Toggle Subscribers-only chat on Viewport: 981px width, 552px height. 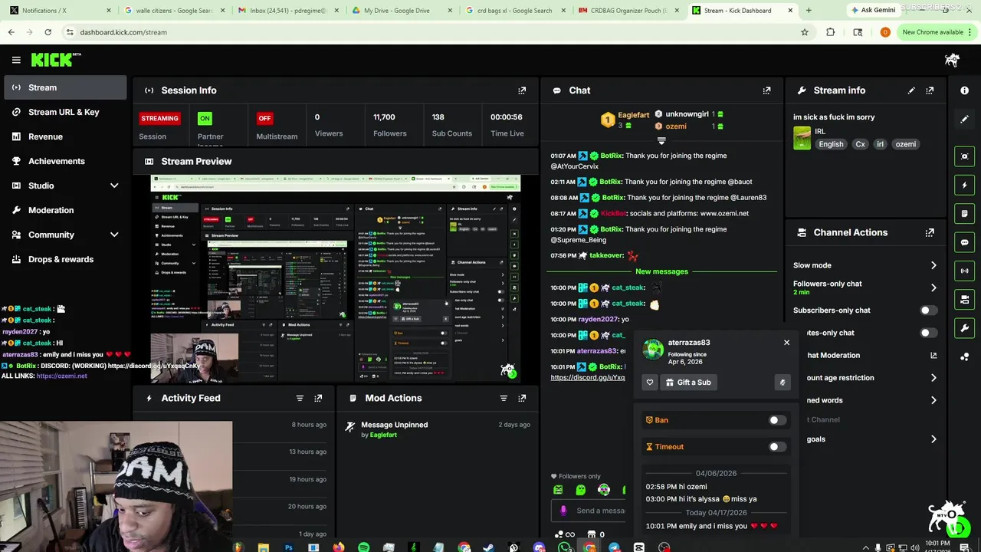[x=927, y=310]
